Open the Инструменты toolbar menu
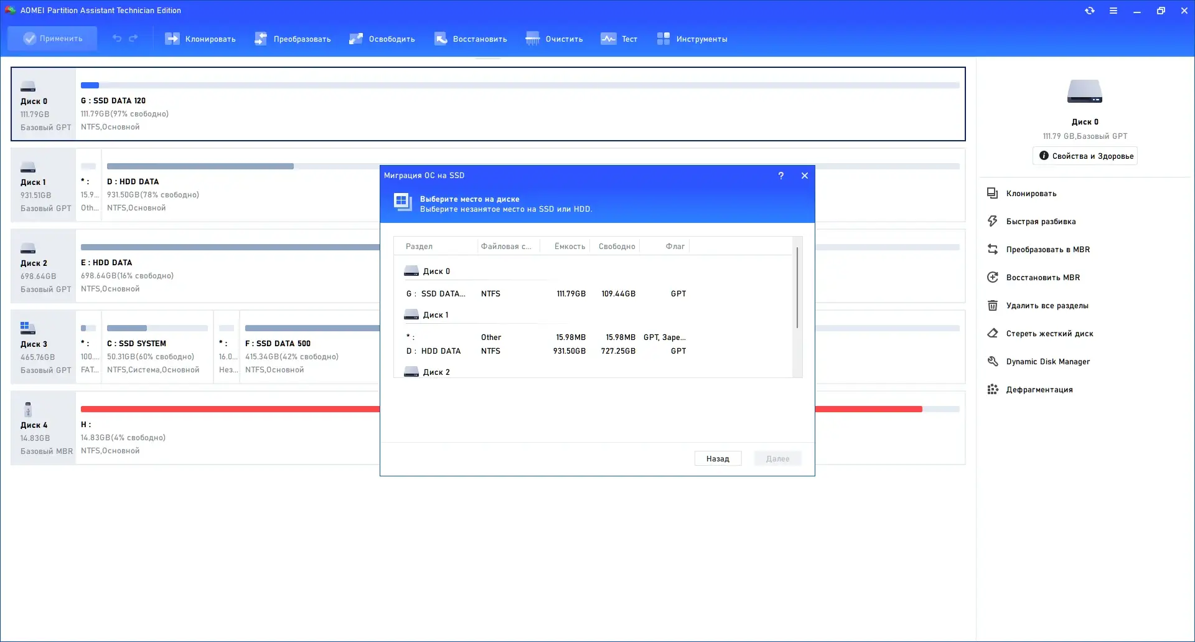1195x642 pixels. point(692,39)
